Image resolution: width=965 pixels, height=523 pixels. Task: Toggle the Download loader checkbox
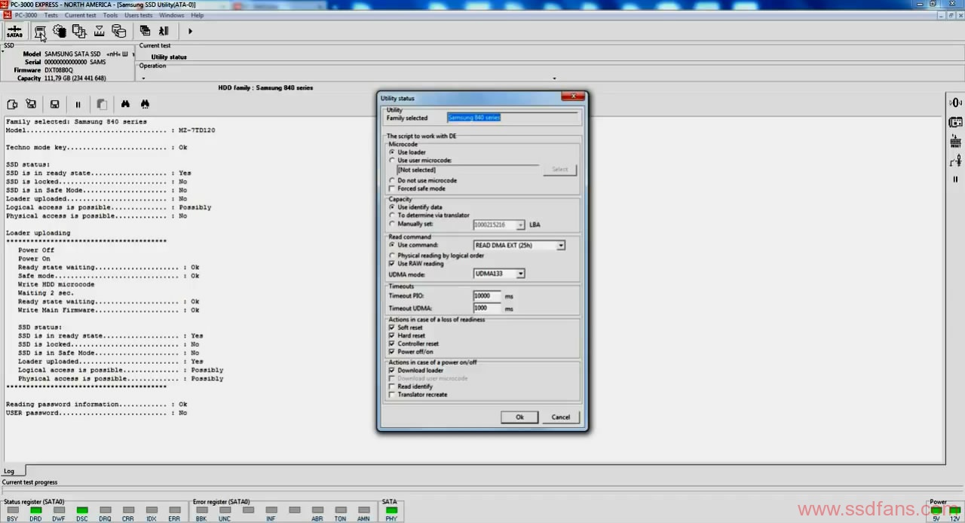[416, 370]
